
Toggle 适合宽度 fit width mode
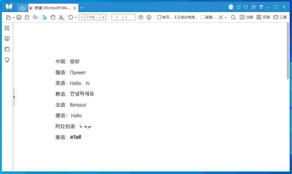click(x=183, y=17)
